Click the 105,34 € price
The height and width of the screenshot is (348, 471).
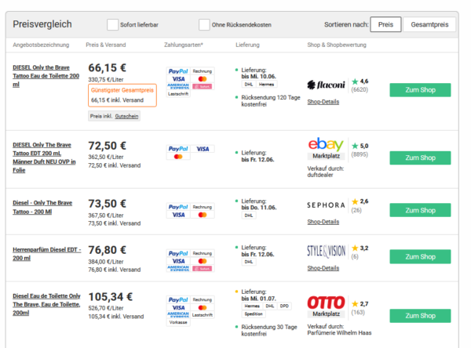click(x=111, y=297)
